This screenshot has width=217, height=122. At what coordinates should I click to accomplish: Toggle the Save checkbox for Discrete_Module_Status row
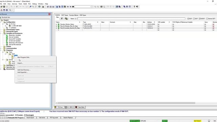205,24
